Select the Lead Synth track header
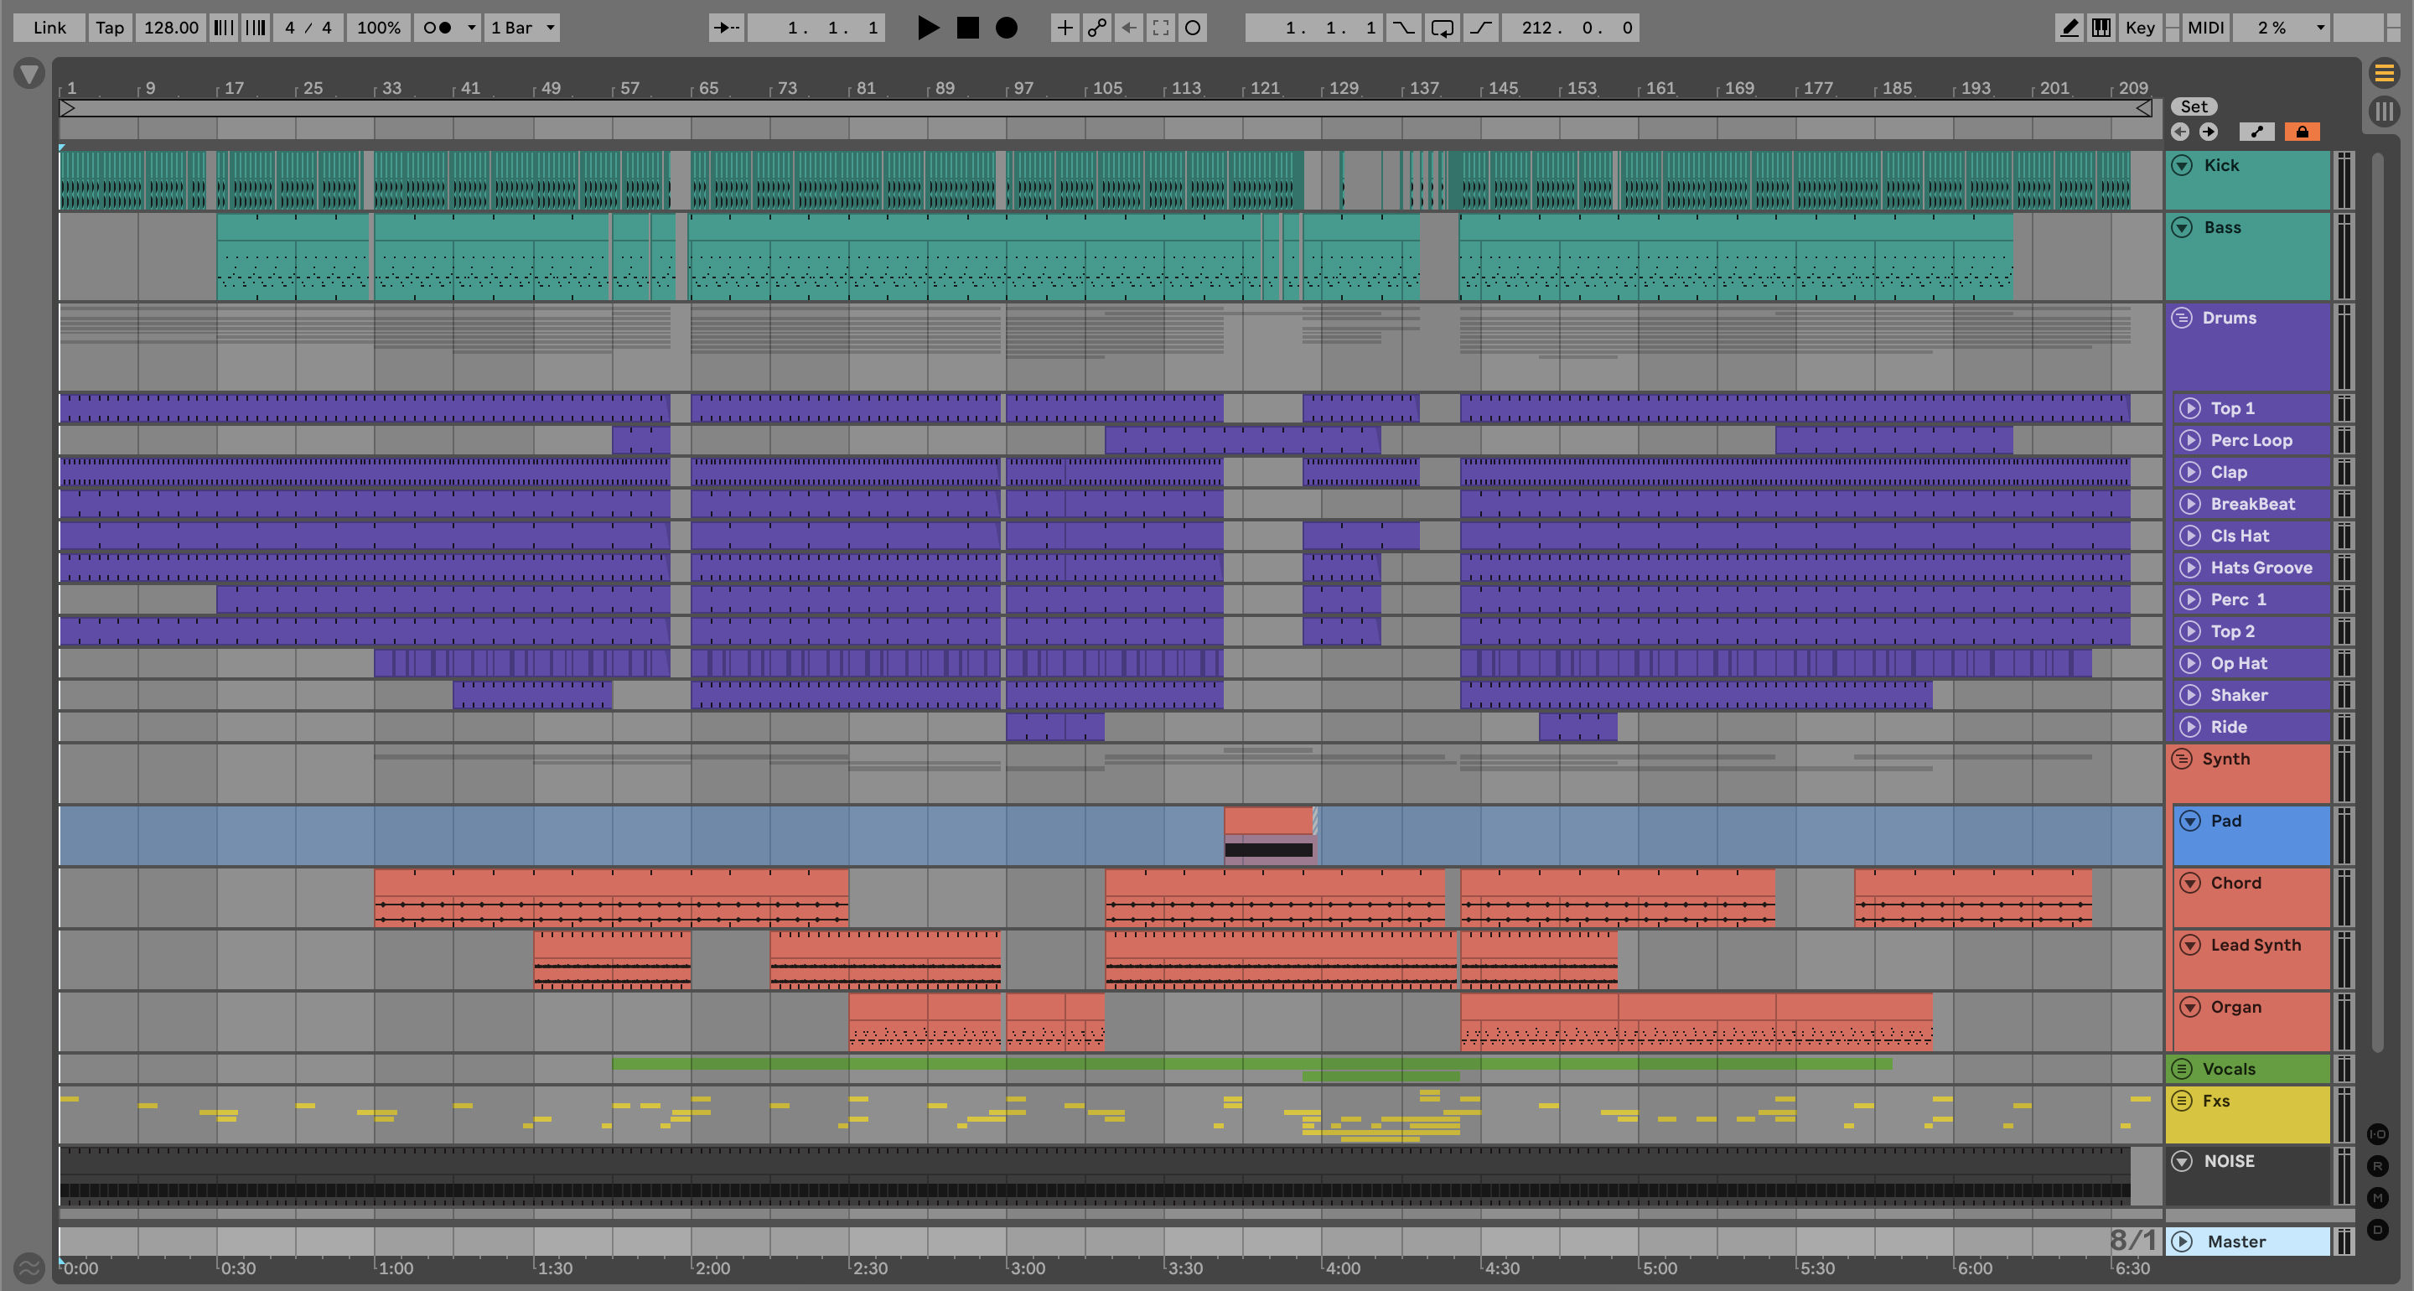This screenshot has width=2414, height=1291. tap(2255, 945)
